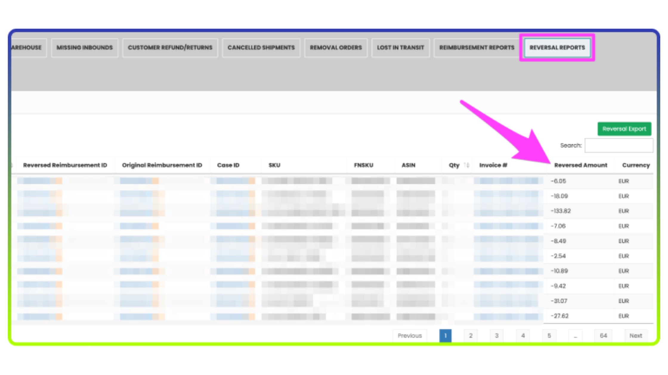
Task: Toggle sorting on the Qty column
Action: coord(457,165)
